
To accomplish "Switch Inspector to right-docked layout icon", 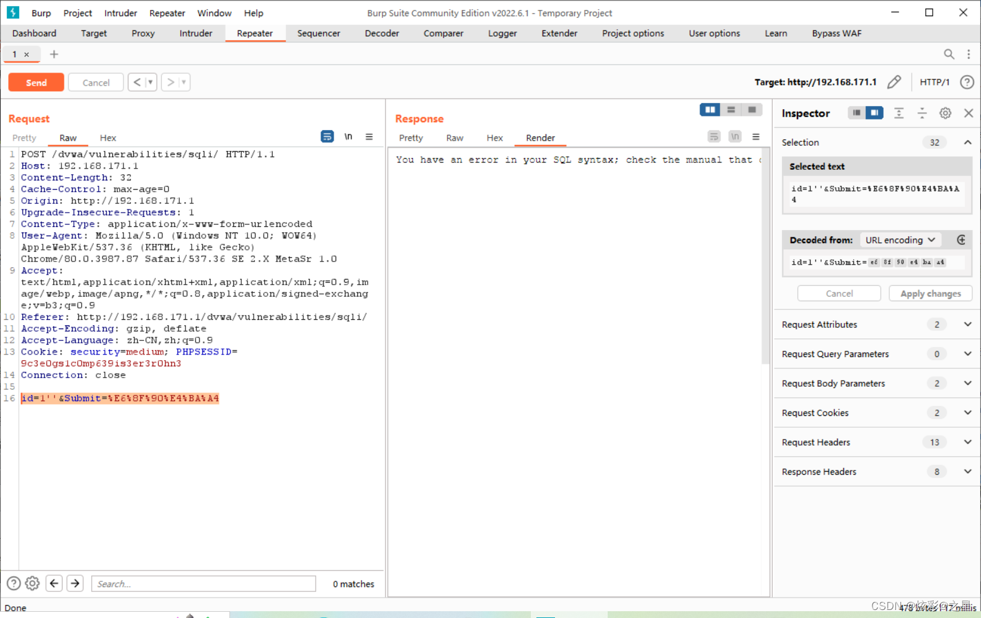I will pyautogui.click(x=874, y=113).
